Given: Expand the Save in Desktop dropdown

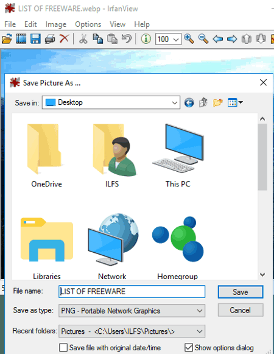Looking at the screenshot, I should click(111, 102).
